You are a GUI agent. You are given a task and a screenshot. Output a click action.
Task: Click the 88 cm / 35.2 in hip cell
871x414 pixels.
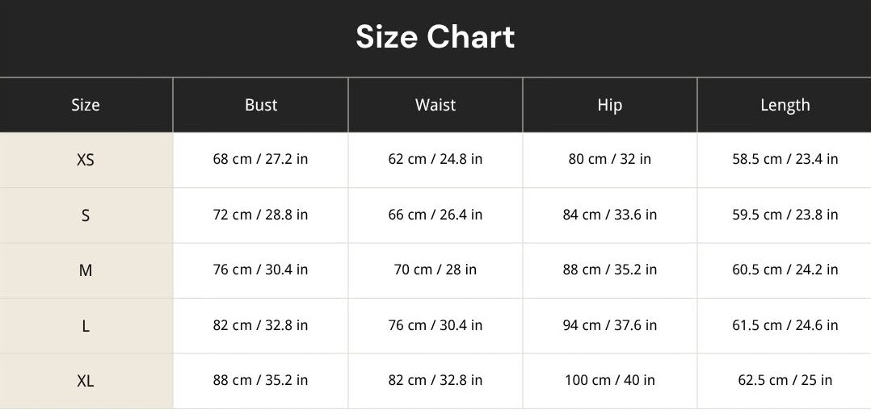click(609, 270)
